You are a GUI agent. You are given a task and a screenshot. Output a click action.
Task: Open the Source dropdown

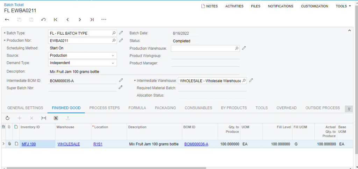(x=113, y=56)
